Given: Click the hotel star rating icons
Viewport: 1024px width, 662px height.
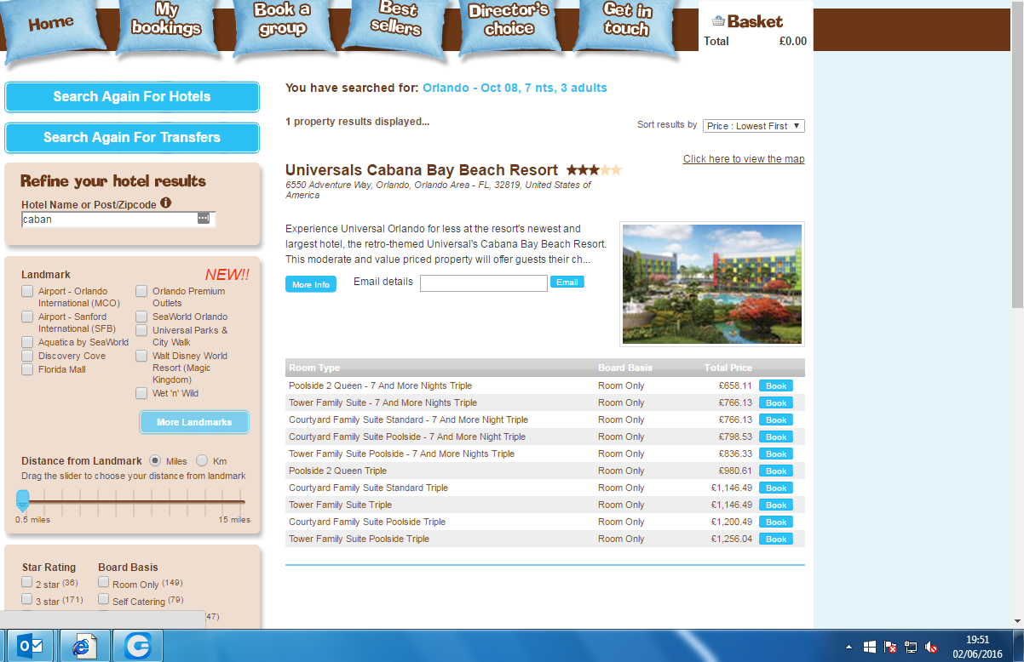Looking at the screenshot, I should (594, 170).
